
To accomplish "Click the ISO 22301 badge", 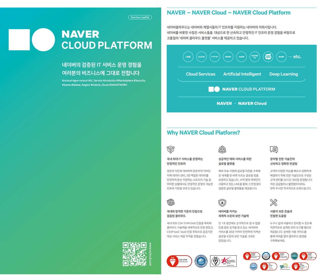I will pyautogui.click(x=268, y=267).
